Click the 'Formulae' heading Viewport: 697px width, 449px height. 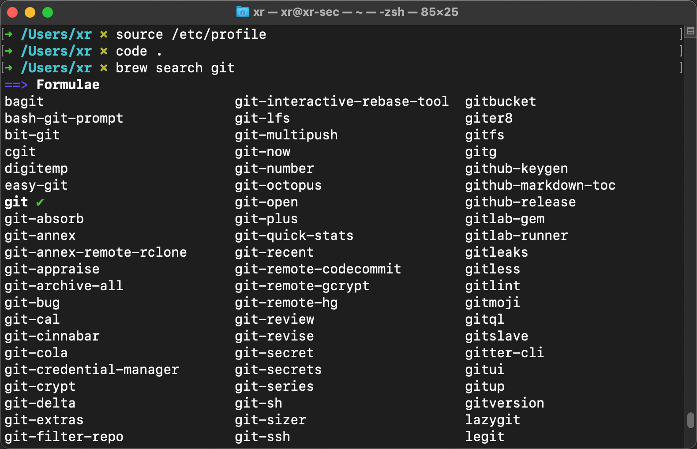point(68,85)
